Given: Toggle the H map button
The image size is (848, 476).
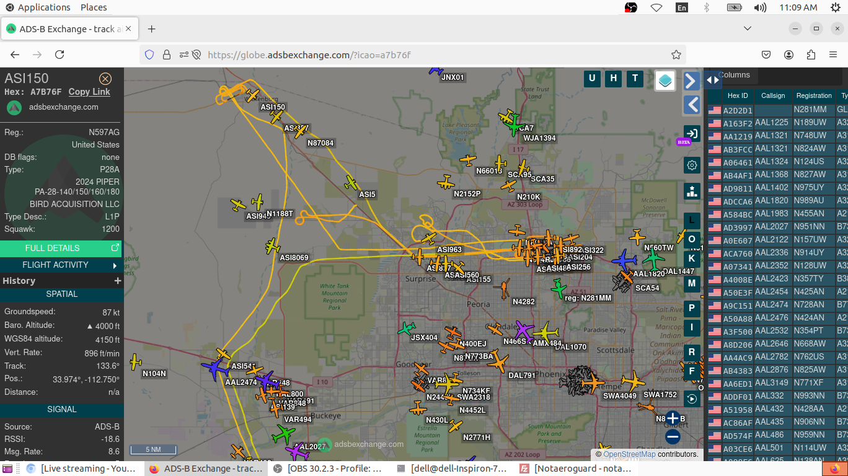Looking at the screenshot, I should [613, 78].
